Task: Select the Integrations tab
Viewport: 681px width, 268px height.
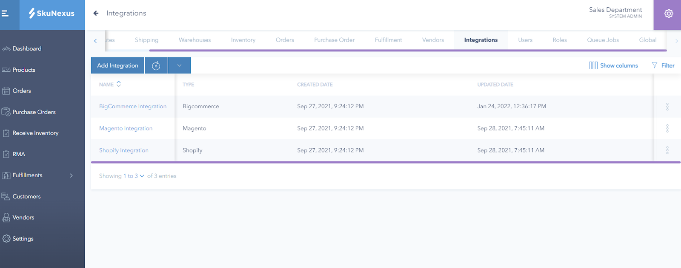Action: coord(481,40)
